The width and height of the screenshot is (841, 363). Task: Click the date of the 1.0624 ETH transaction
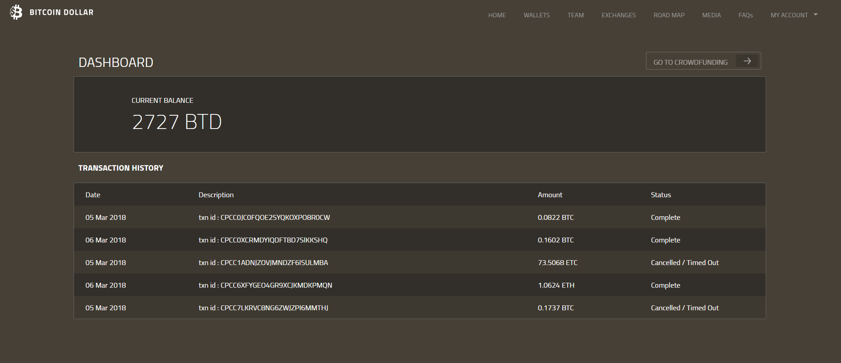[x=105, y=285]
